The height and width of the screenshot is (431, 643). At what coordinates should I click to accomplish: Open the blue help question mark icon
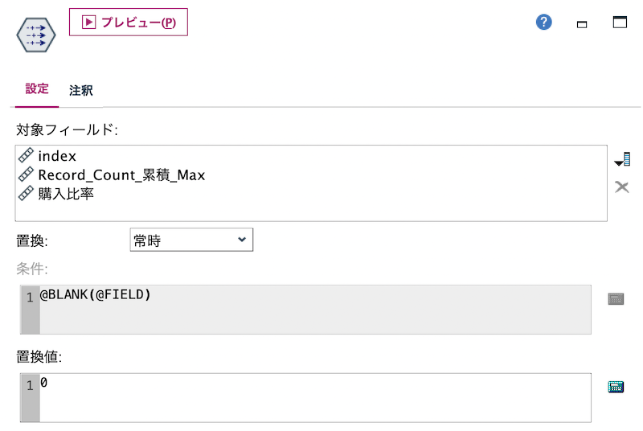click(x=544, y=23)
